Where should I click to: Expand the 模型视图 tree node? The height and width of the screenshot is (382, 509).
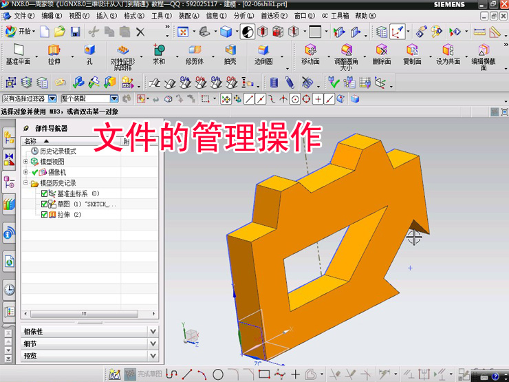(x=26, y=162)
